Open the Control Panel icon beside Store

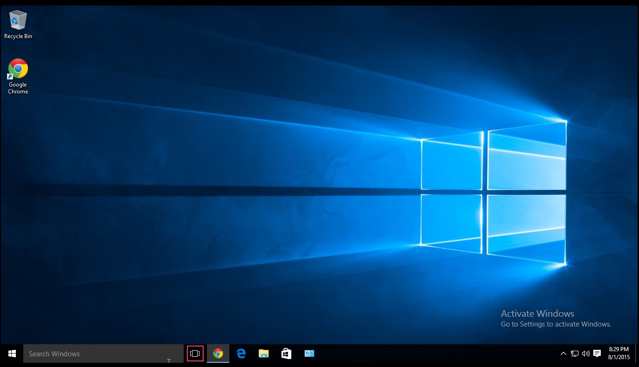[309, 354]
